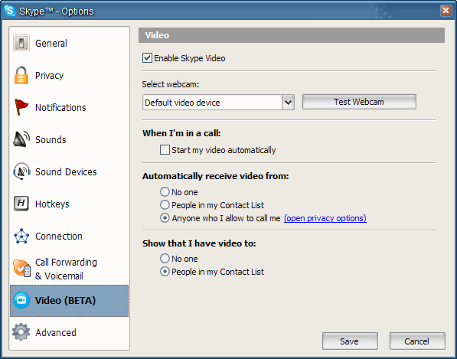The width and height of the screenshot is (457, 359).
Task: Receive video from People in my Contact List
Action: tap(165, 205)
